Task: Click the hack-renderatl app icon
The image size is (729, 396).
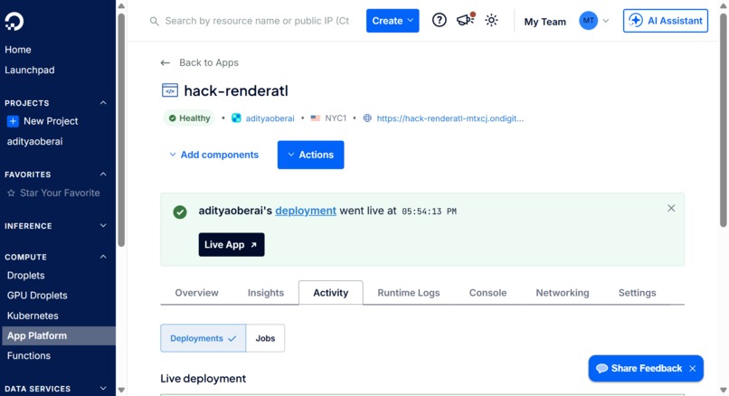Action: tap(170, 90)
